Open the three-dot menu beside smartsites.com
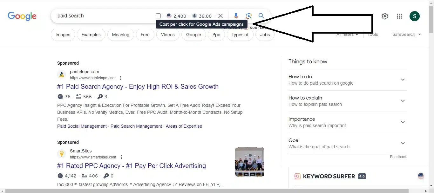Image resolution: width=434 pixels, height=193 pixels. click(x=121, y=157)
